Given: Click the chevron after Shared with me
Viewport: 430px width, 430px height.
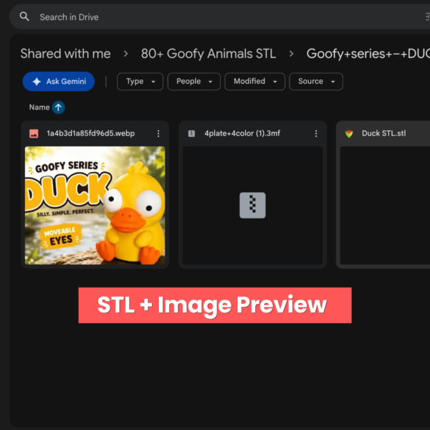Looking at the screenshot, I should coord(126,54).
